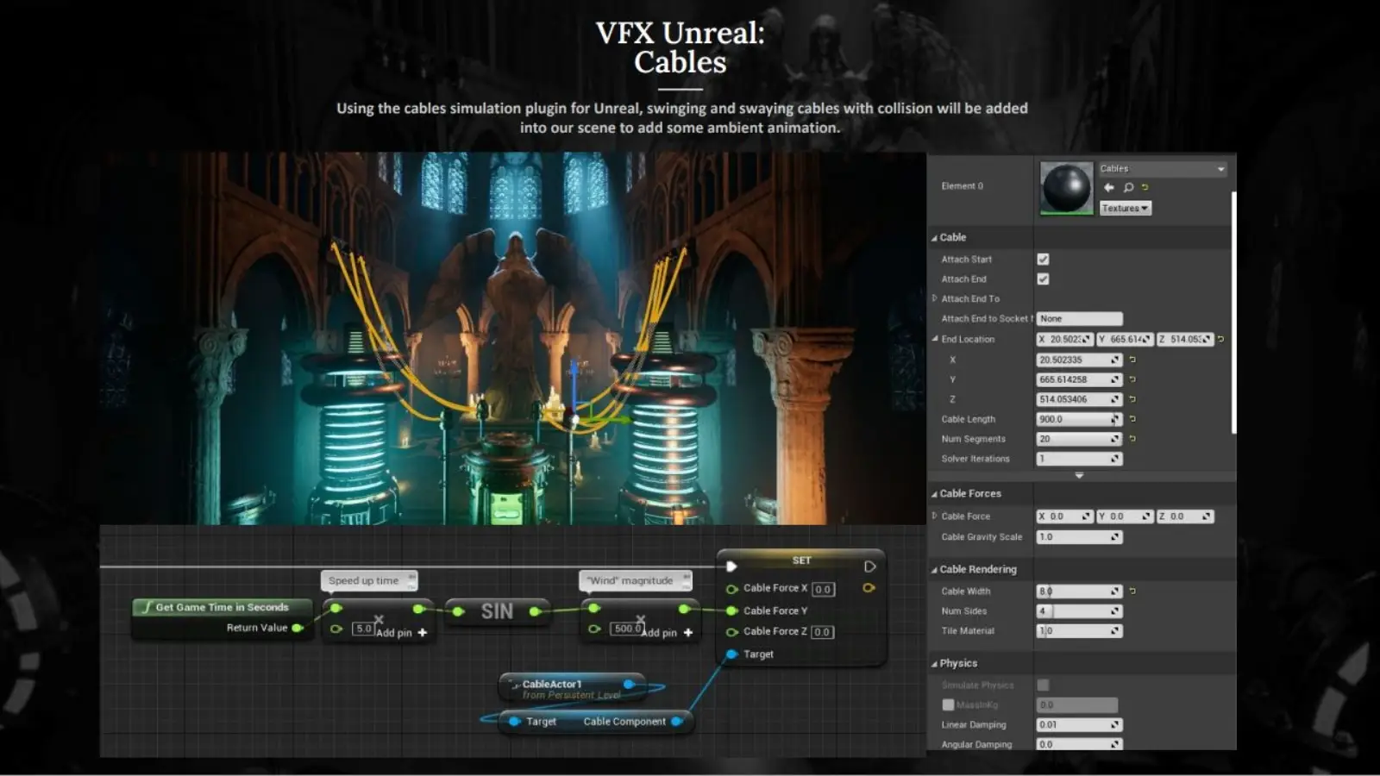Expand the Cable Force vector property
Viewport: 1380px width, 776px height.
pos(934,516)
